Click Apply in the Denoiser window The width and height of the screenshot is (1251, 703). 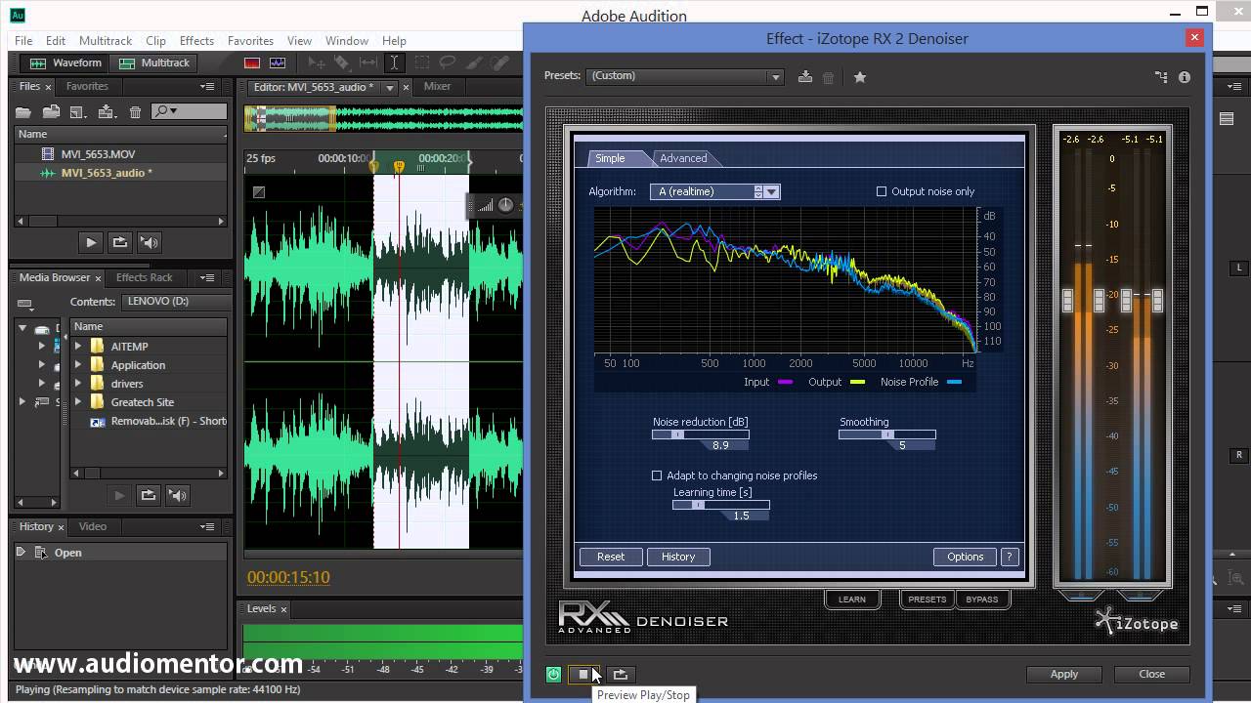(1064, 674)
